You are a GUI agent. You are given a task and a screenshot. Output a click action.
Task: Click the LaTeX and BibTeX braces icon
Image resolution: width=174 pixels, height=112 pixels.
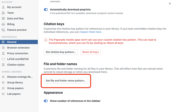3,59
